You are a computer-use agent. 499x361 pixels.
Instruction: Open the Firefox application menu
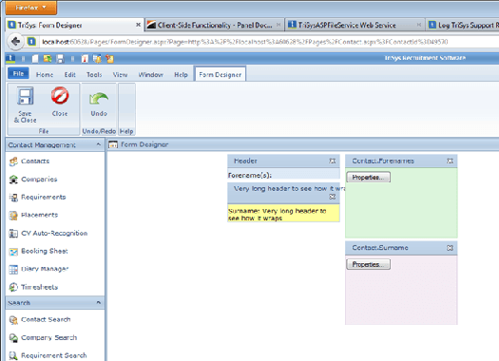pyautogui.click(x=30, y=8)
